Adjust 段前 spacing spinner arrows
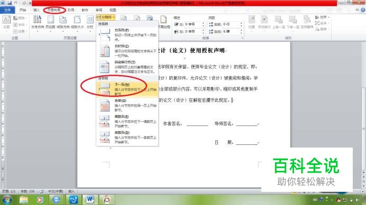The width and height of the screenshot is (366, 205). [241, 24]
